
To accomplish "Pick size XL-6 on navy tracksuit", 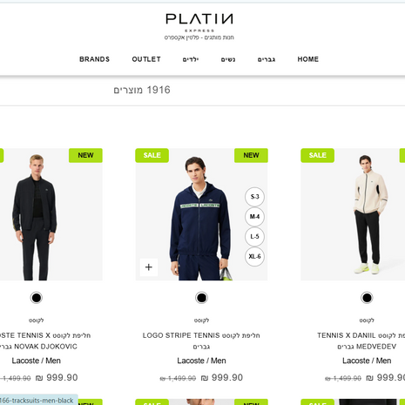I will (x=254, y=257).
